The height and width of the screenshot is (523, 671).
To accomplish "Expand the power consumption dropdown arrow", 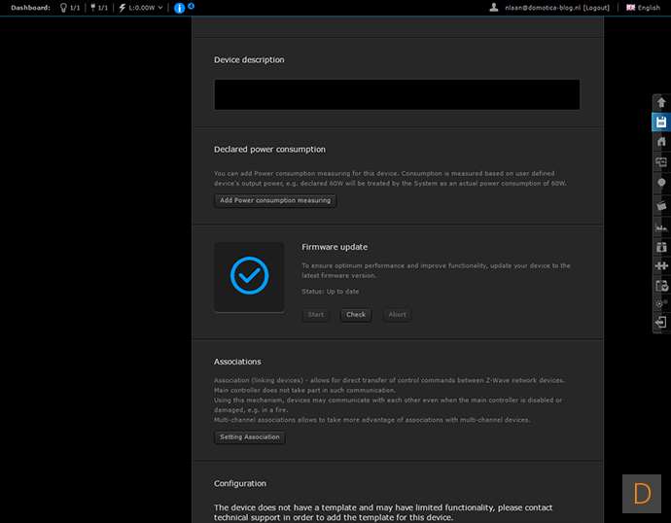I will (x=160, y=8).
